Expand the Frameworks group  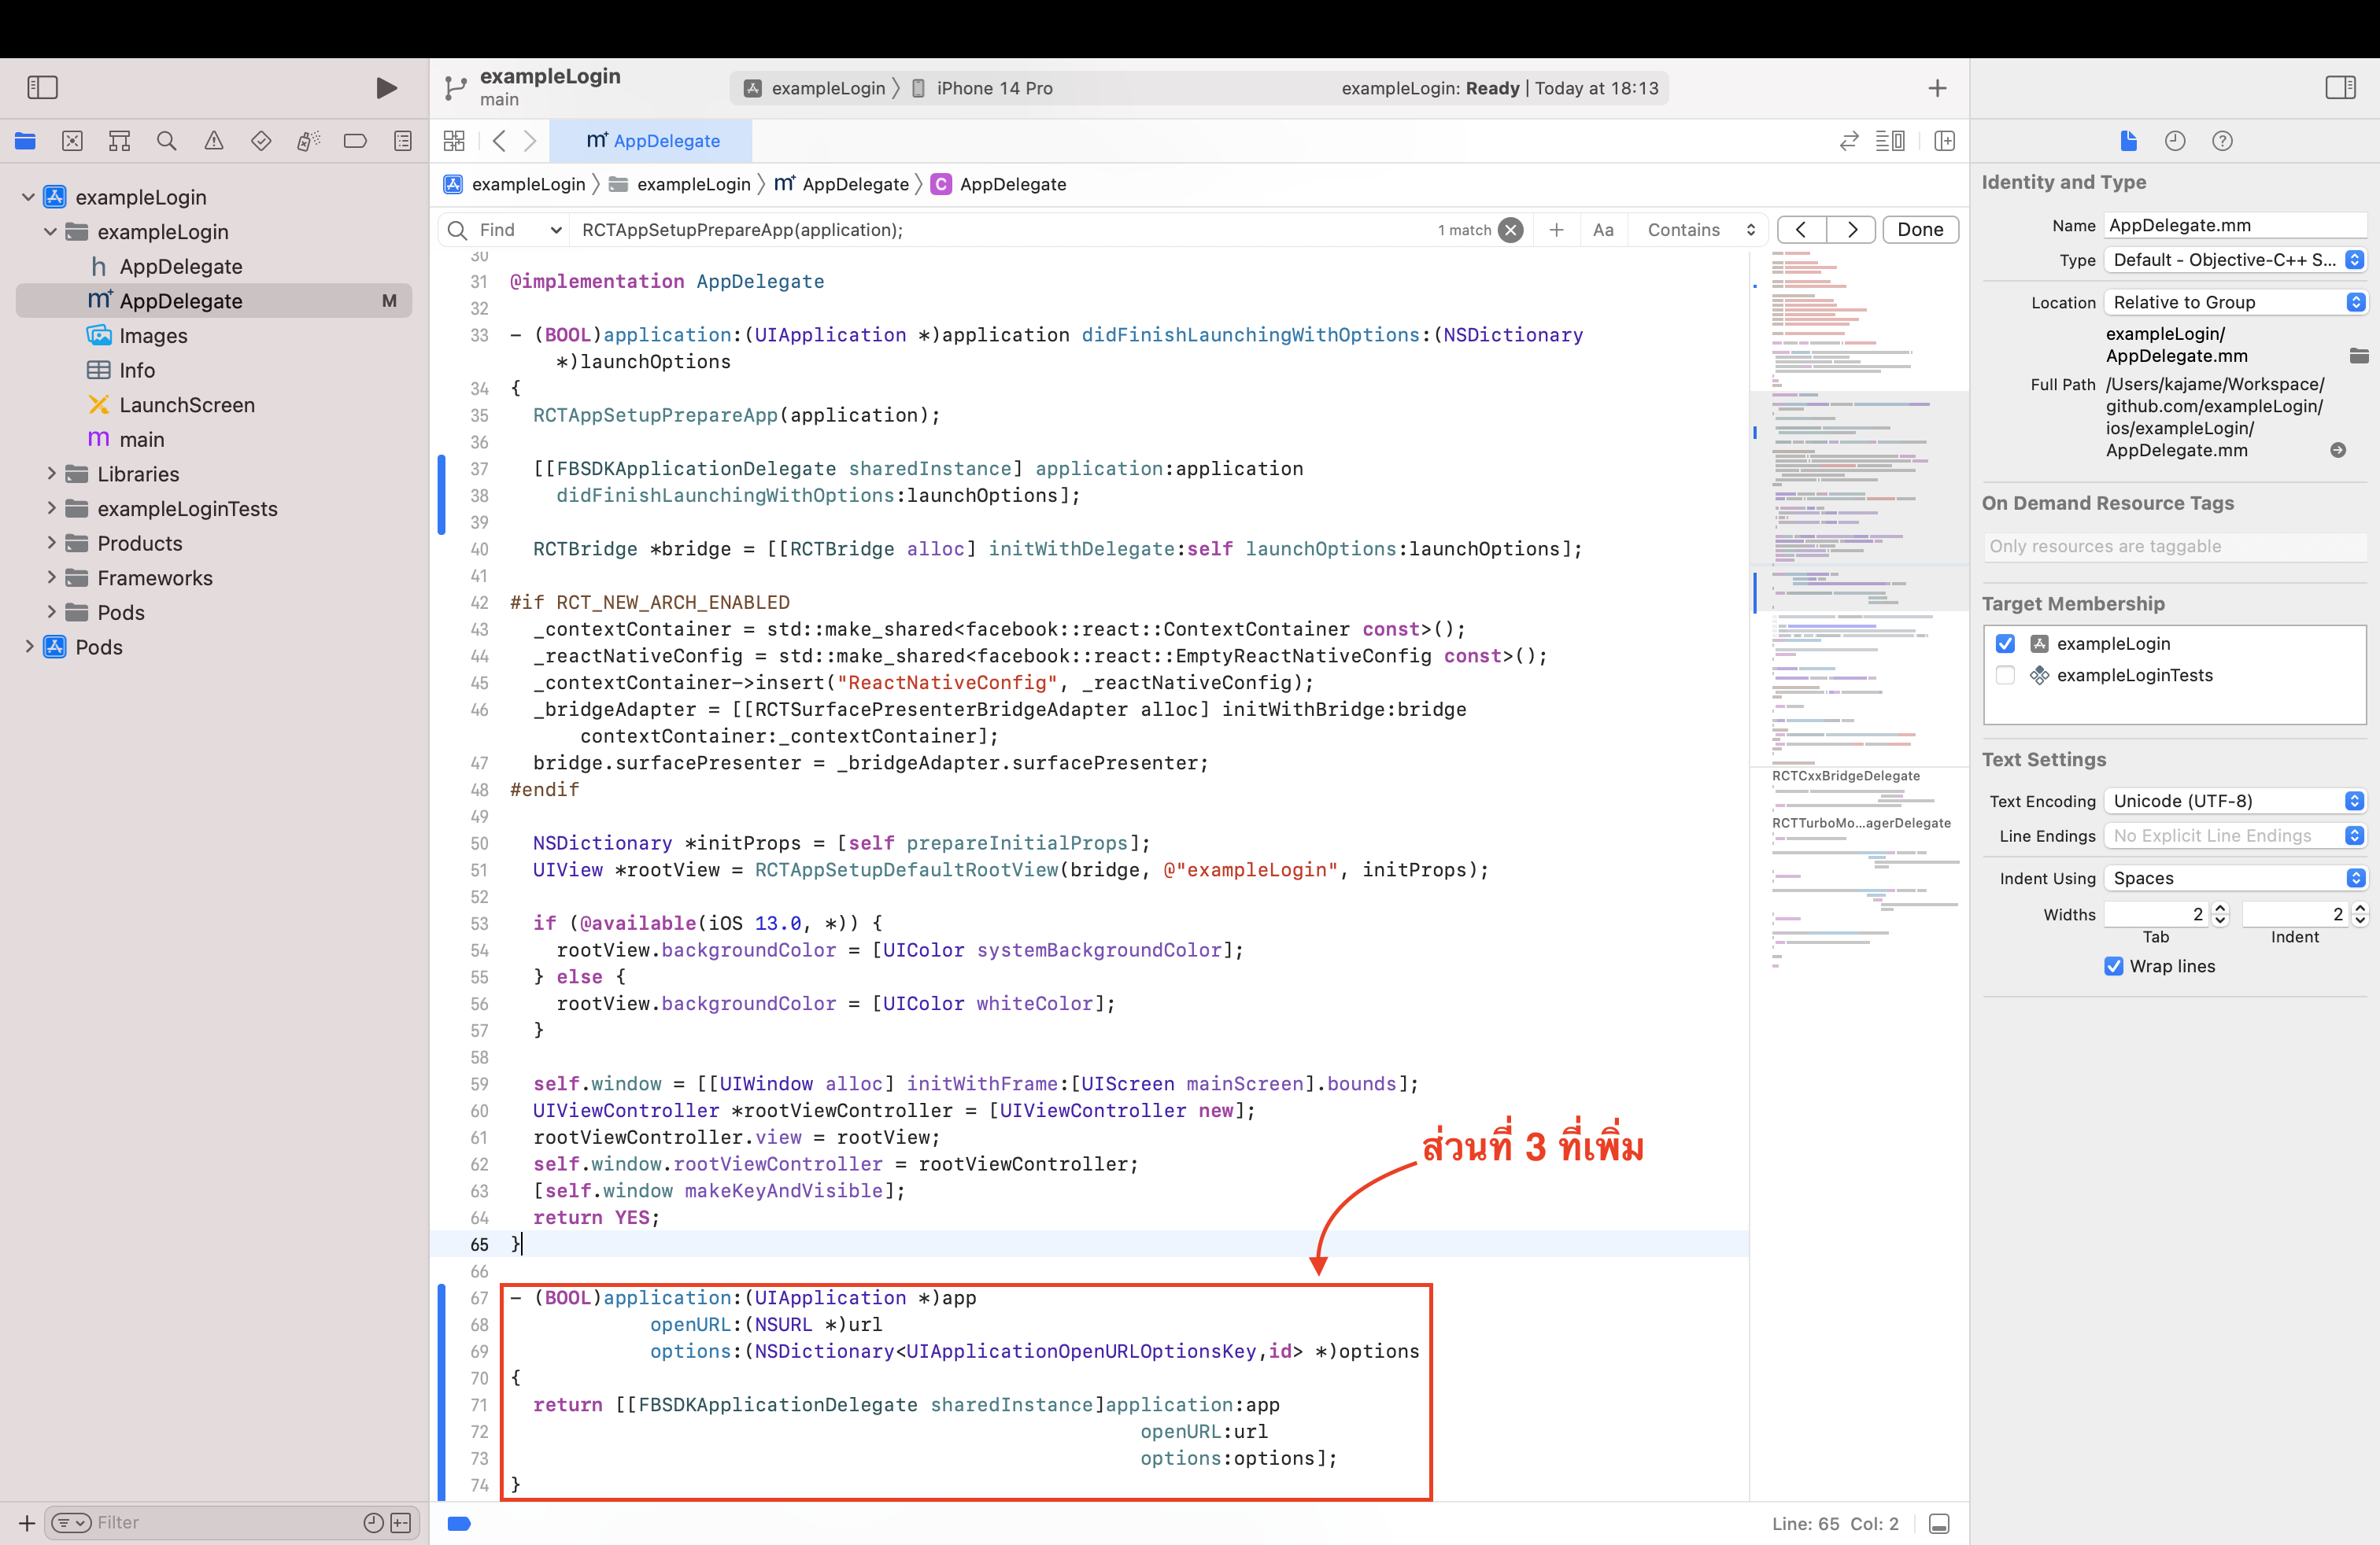[x=52, y=577]
